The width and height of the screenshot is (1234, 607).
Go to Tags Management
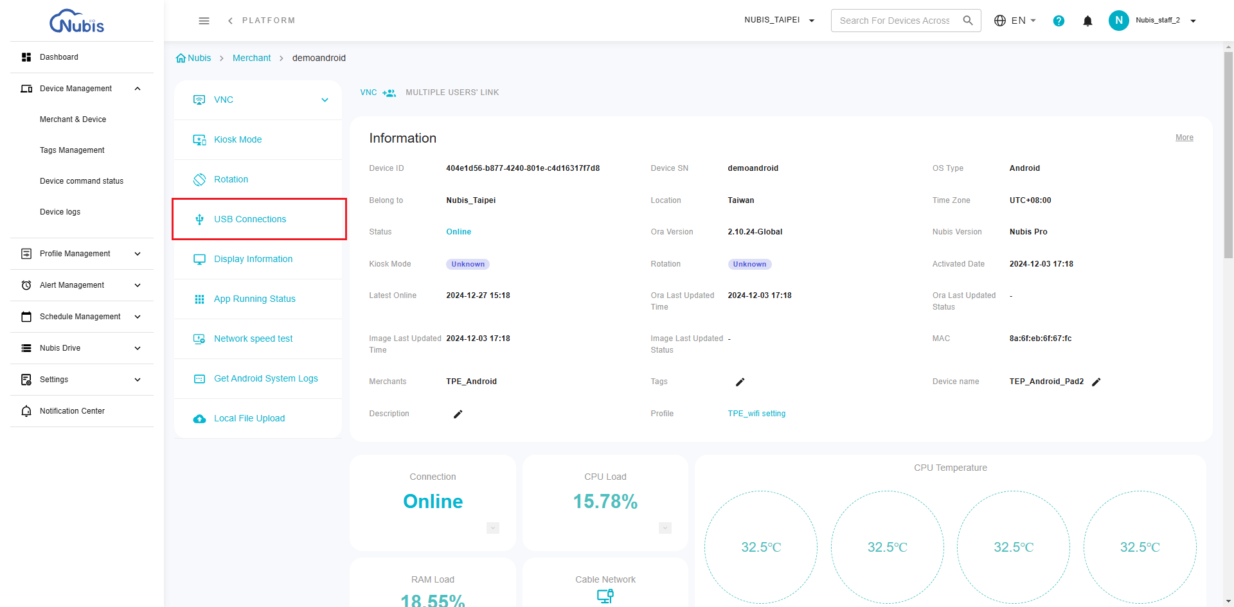click(72, 150)
